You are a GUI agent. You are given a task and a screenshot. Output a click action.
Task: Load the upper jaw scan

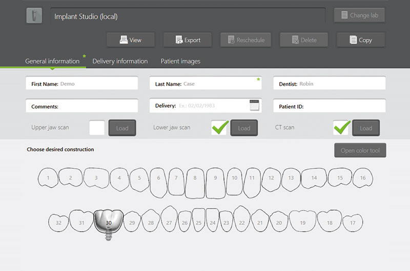pyautogui.click(x=122, y=128)
